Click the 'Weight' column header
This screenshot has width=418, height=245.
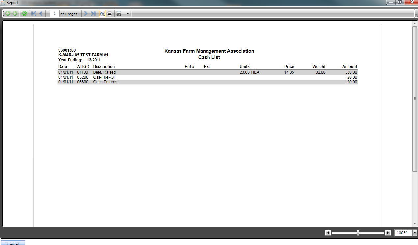click(x=319, y=67)
